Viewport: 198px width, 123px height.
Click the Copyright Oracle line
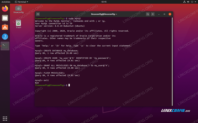(x=82, y=31)
